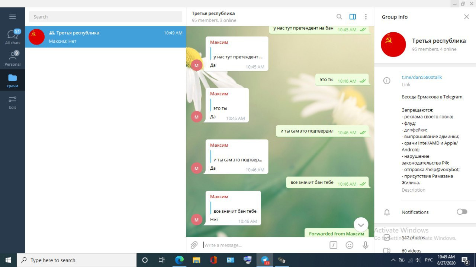Image resolution: width=476 pixels, height=267 pixels.
Task: Select outgoing message 'все значит бан тебе'
Action: [327, 183]
